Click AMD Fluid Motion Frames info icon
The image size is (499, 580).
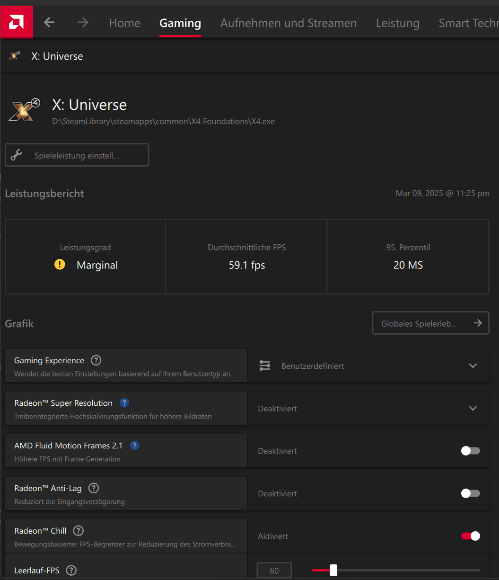135,446
